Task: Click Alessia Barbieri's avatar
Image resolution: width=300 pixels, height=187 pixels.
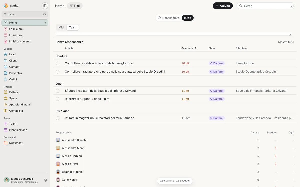Action: click(x=58, y=156)
